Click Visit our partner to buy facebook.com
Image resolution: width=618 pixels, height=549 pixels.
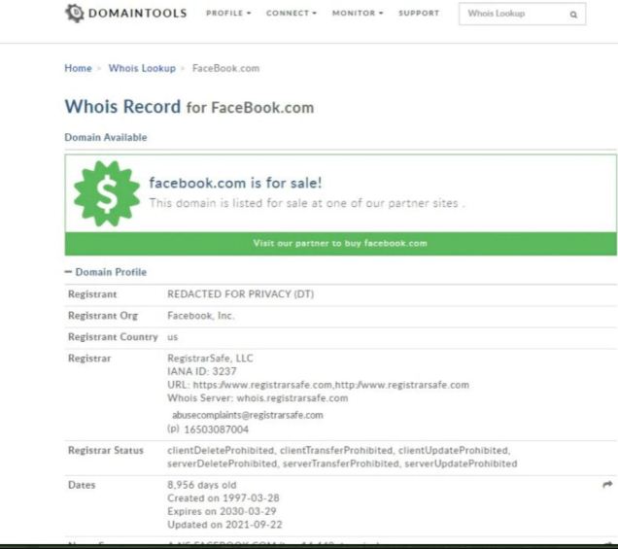(x=340, y=243)
